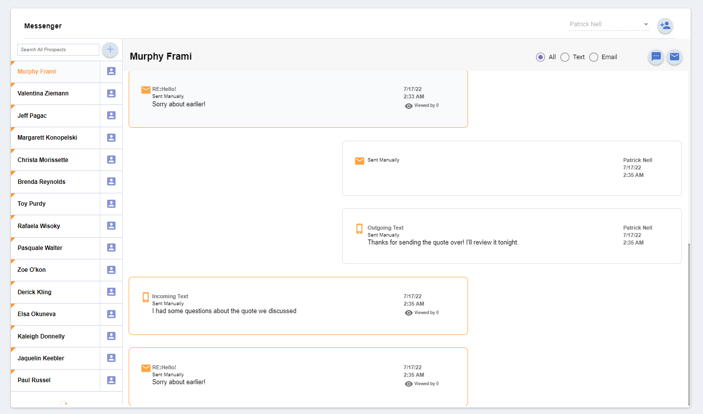Click the envelope icon on the Sent Manually message

[x=359, y=161]
